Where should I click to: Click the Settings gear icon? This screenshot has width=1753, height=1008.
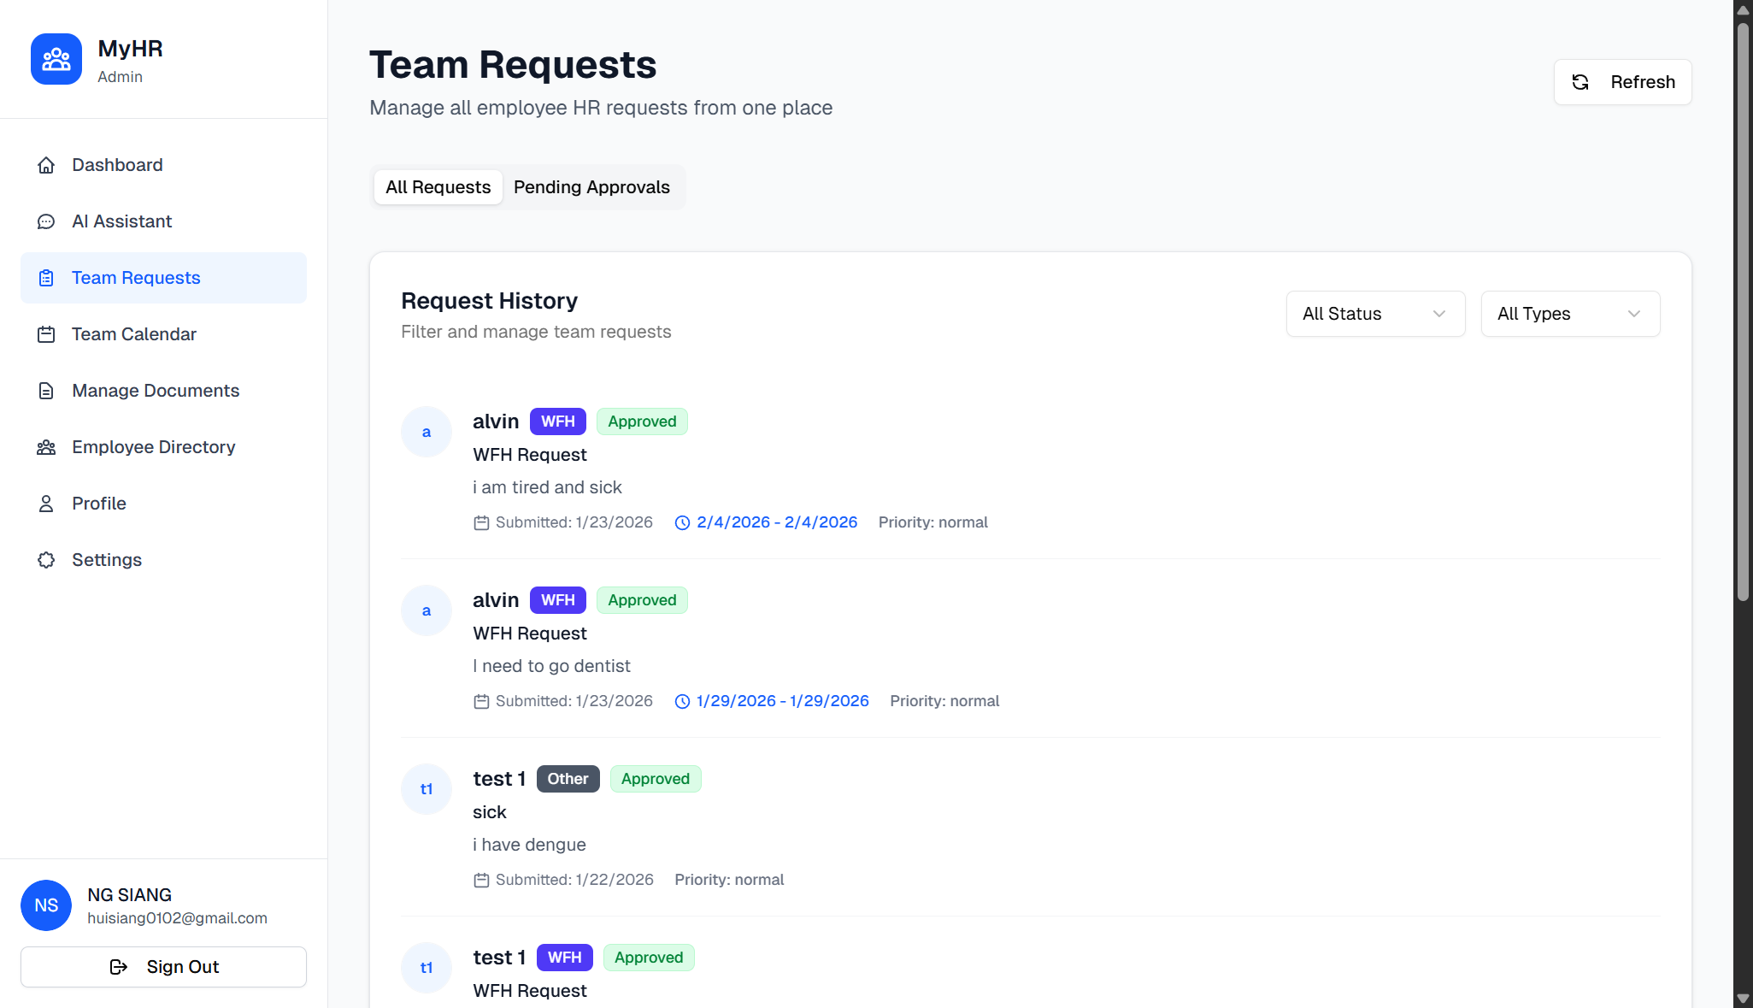pos(46,560)
